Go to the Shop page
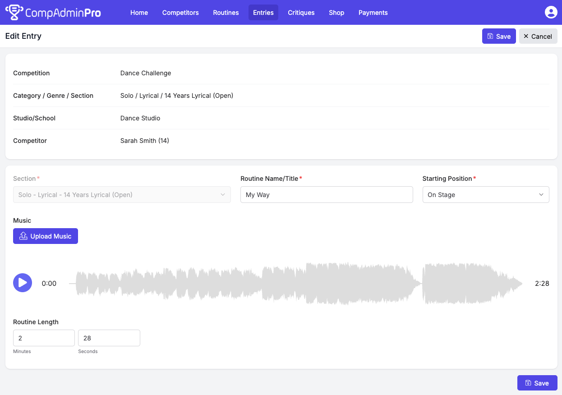562x395 pixels. [336, 13]
